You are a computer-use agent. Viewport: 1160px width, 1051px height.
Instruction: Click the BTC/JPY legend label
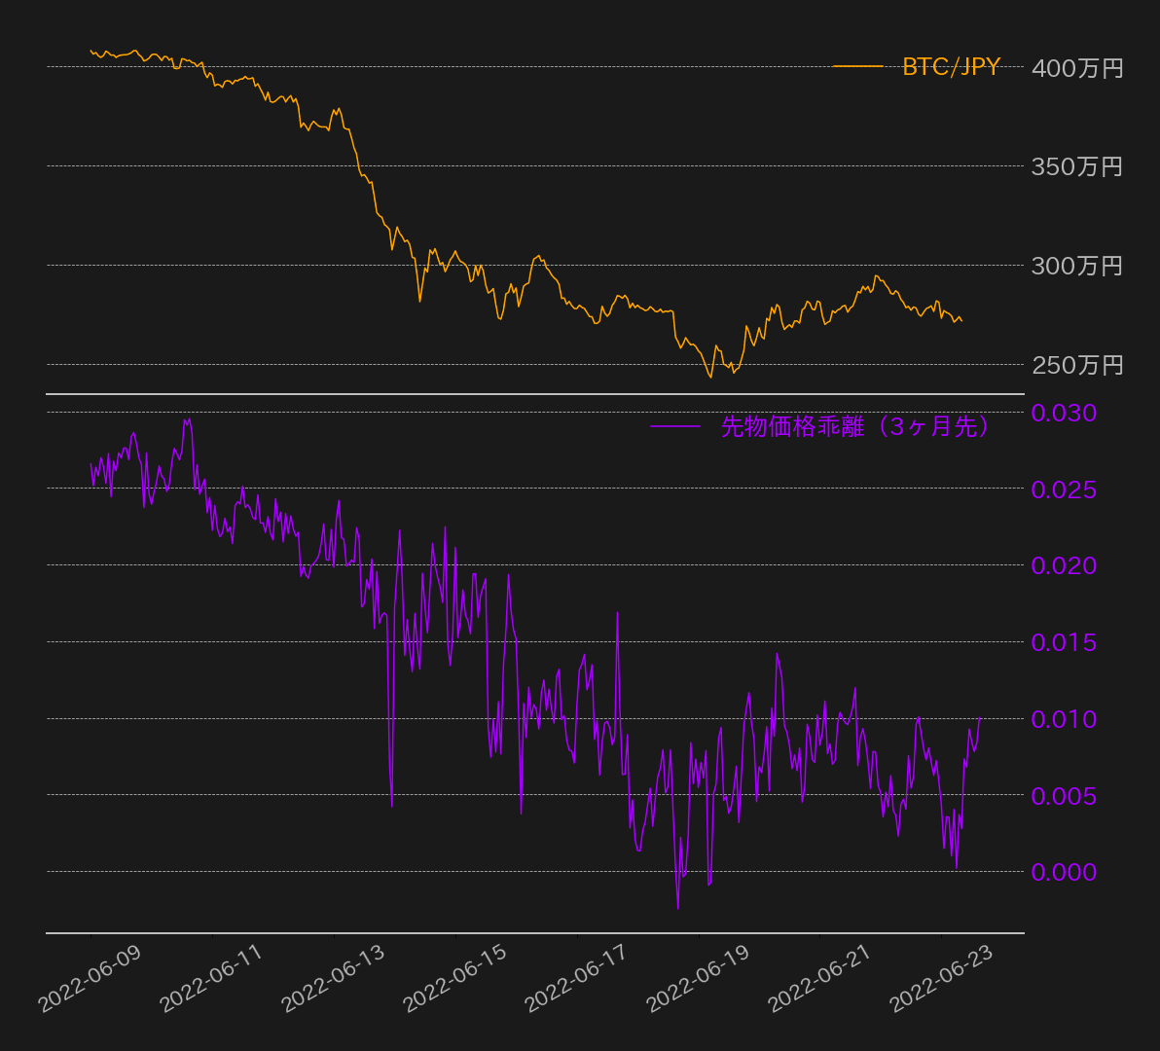pyautogui.click(x=951, y=67)
